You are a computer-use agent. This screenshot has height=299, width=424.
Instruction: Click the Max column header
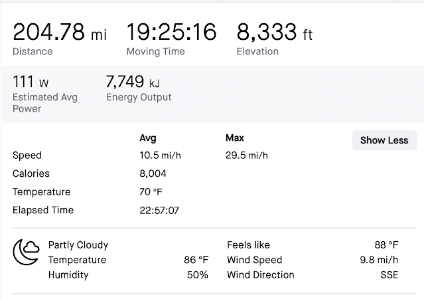pyautogui.click(x=235, y=138)
